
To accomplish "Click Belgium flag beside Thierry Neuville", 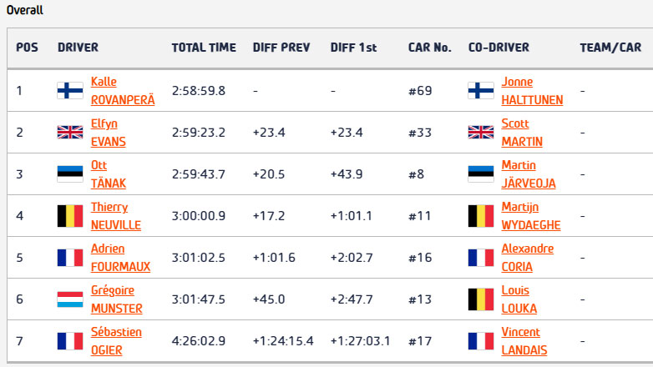I will tap(69, 216).
